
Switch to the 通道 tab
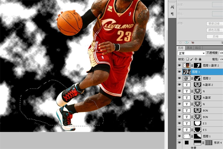[x=189, y=48]
